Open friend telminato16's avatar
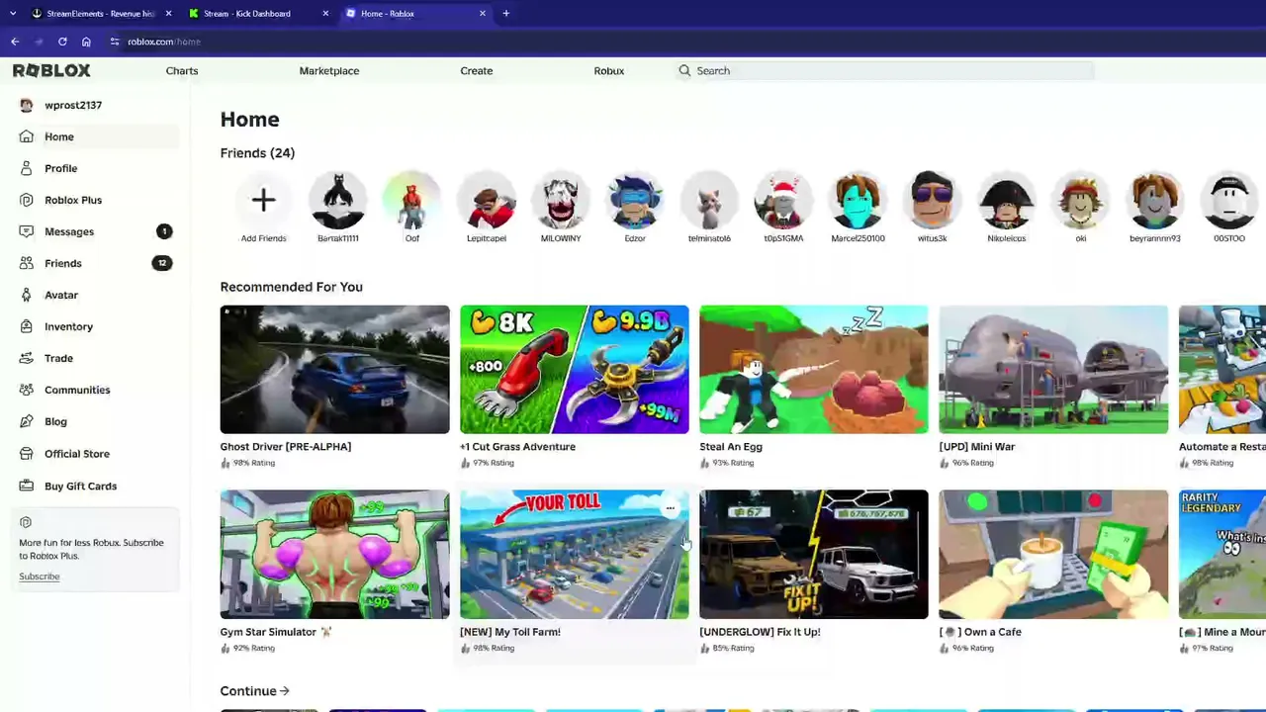 pos(709,201)
